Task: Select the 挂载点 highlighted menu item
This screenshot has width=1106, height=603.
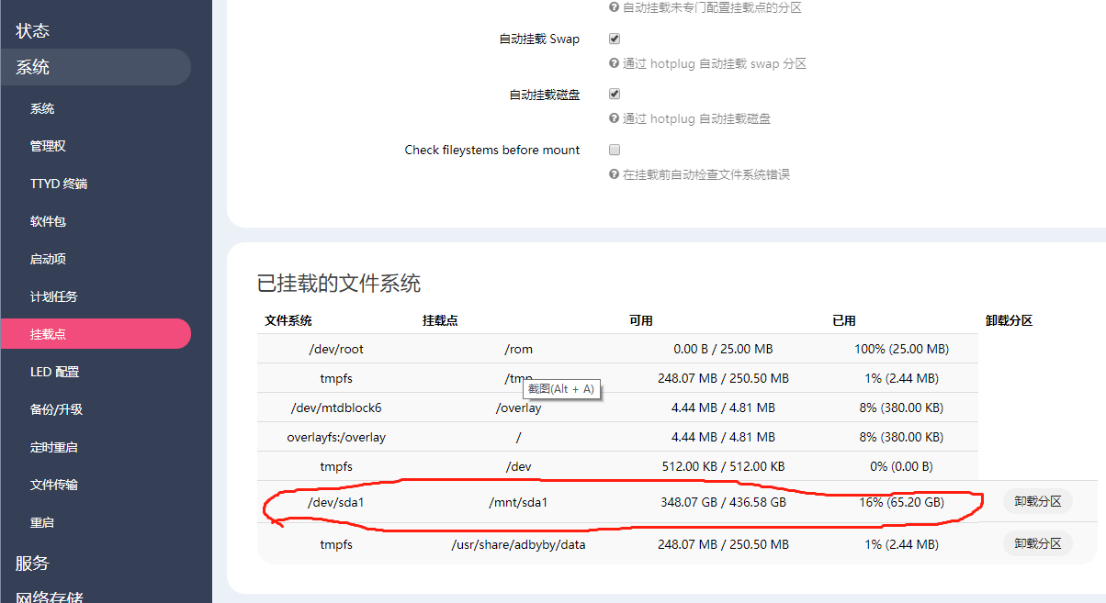Action: 48,334
